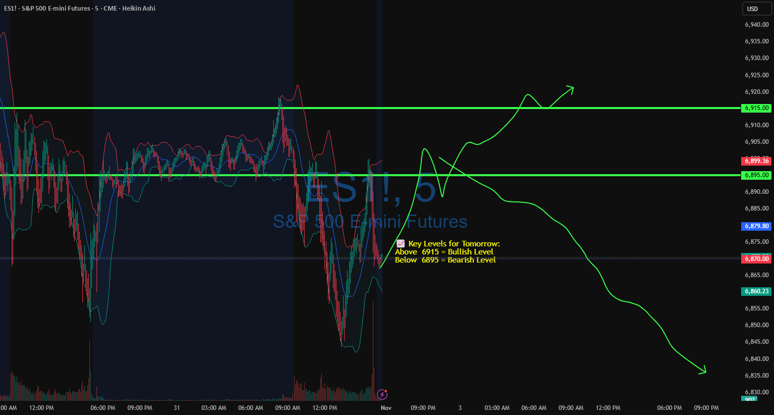Click the bullish path's upward arrowhead
The height and width of the screenshot is (415, 774).
click(x=569, y=89)
